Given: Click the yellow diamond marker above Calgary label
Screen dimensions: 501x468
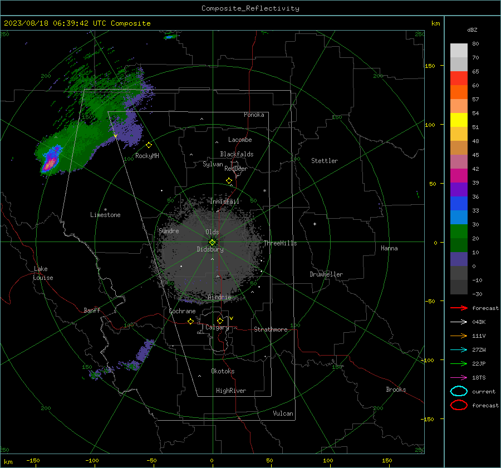Looking at the screenshot, I should 220,321.
